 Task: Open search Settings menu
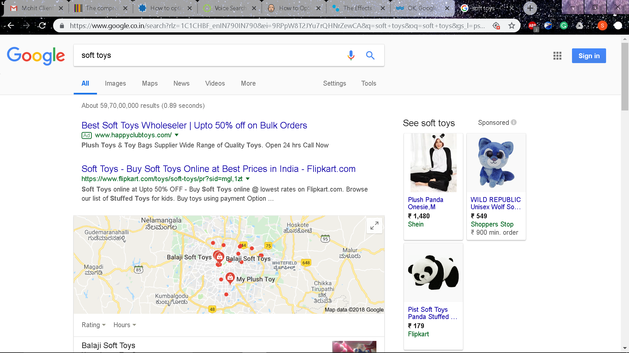click(334, 83)
